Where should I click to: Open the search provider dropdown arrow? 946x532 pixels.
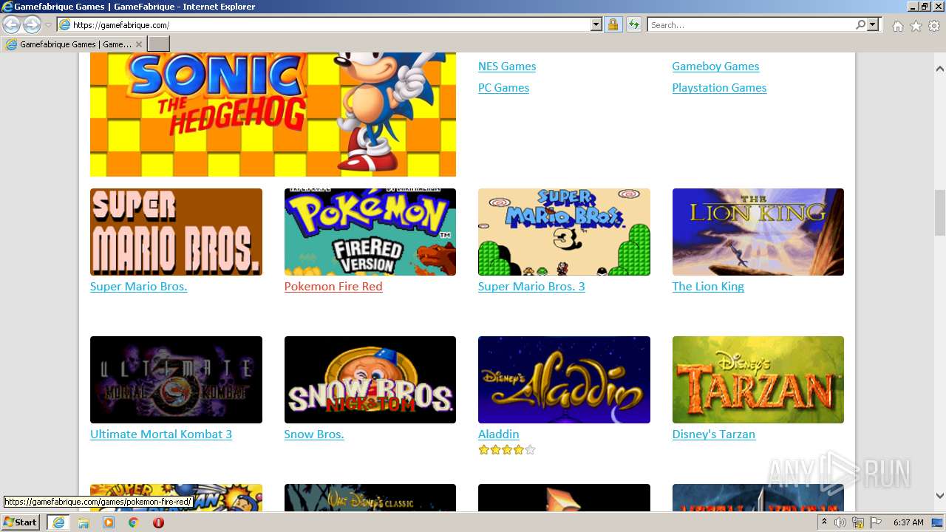click(x=873, y=25)
